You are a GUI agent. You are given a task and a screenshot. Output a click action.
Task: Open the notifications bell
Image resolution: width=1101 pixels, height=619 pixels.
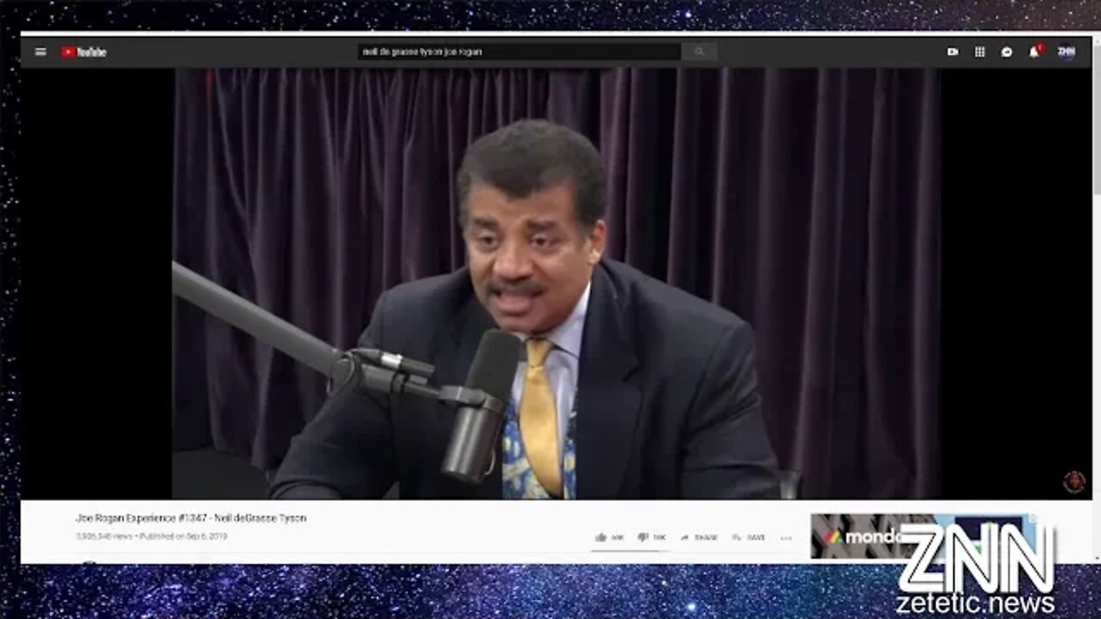pyautogui.click(x=1034, y=52)
